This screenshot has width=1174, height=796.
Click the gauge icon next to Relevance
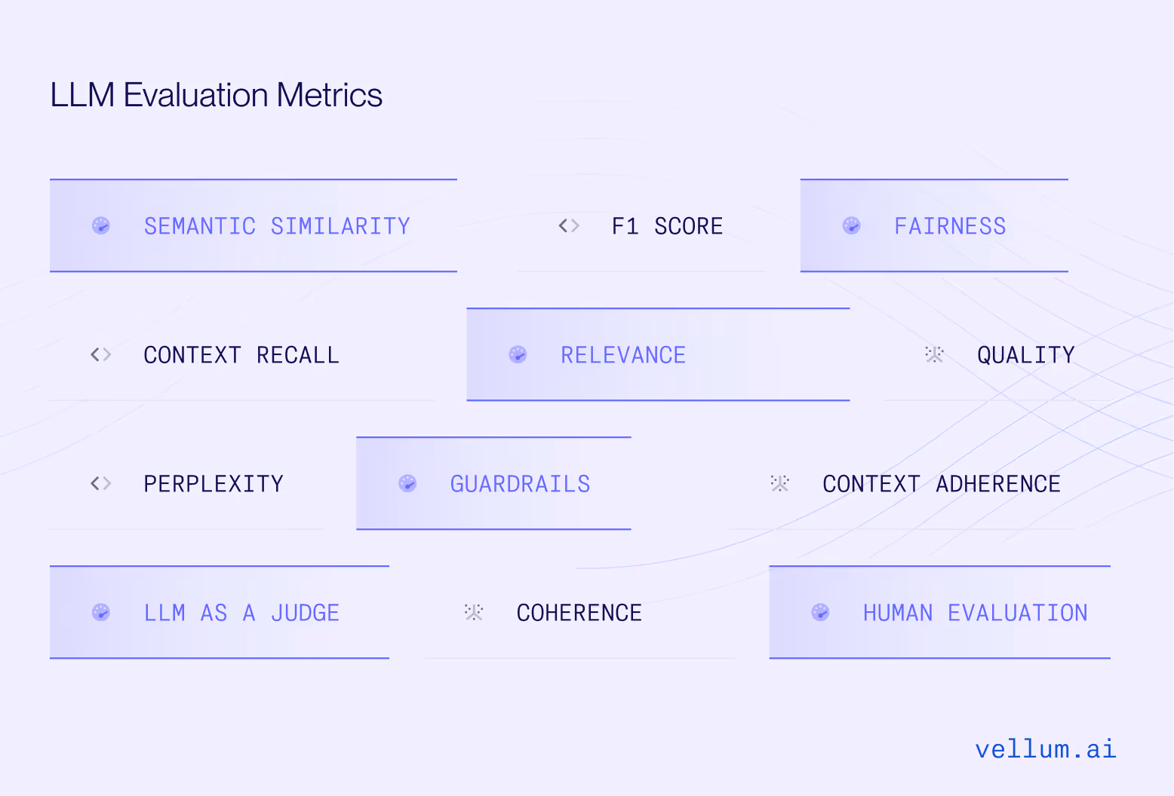pyautogui.click(x=518, y=354)
